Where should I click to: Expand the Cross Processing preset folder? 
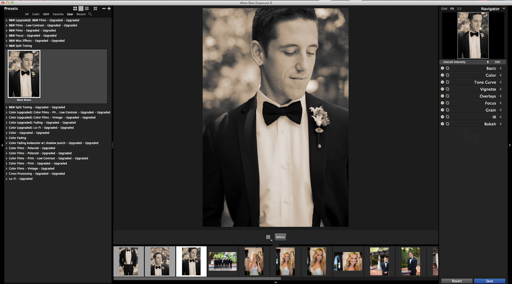[x=7, y=174]
